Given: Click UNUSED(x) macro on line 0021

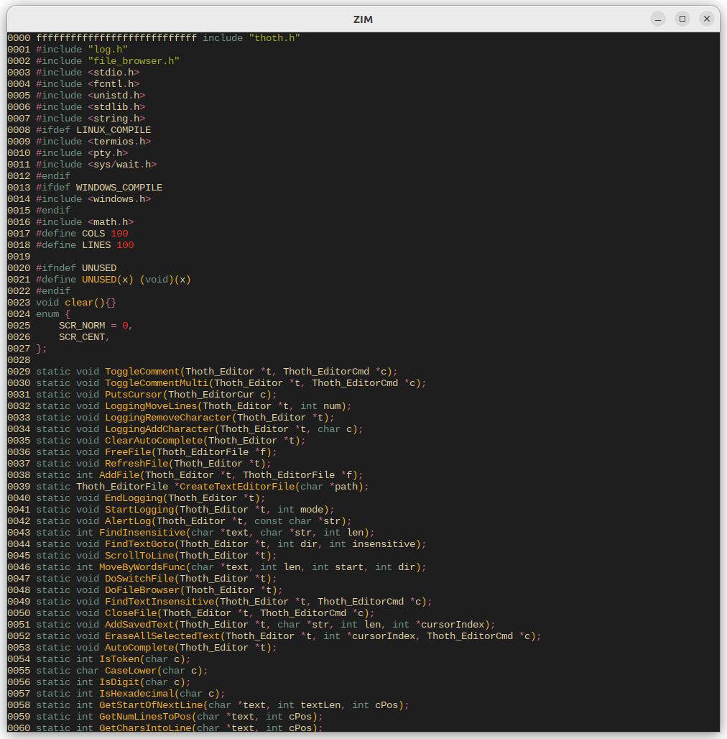Looking at the screenshot, I should (108, 279).
